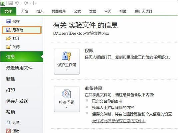178x133 pixels.
Task: Open the 文件 tab
Action: [x=8, y=11]
